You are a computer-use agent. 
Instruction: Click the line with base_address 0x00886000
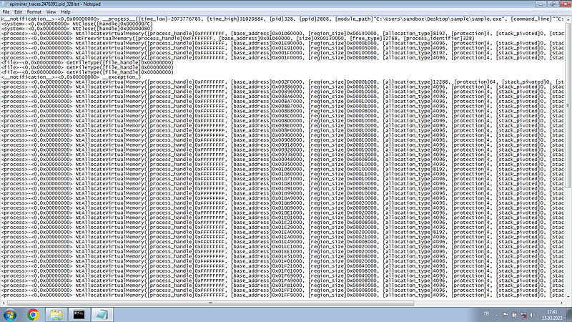pos(282,87)
